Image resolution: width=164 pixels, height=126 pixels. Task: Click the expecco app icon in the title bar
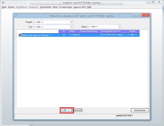click(2, 2)
